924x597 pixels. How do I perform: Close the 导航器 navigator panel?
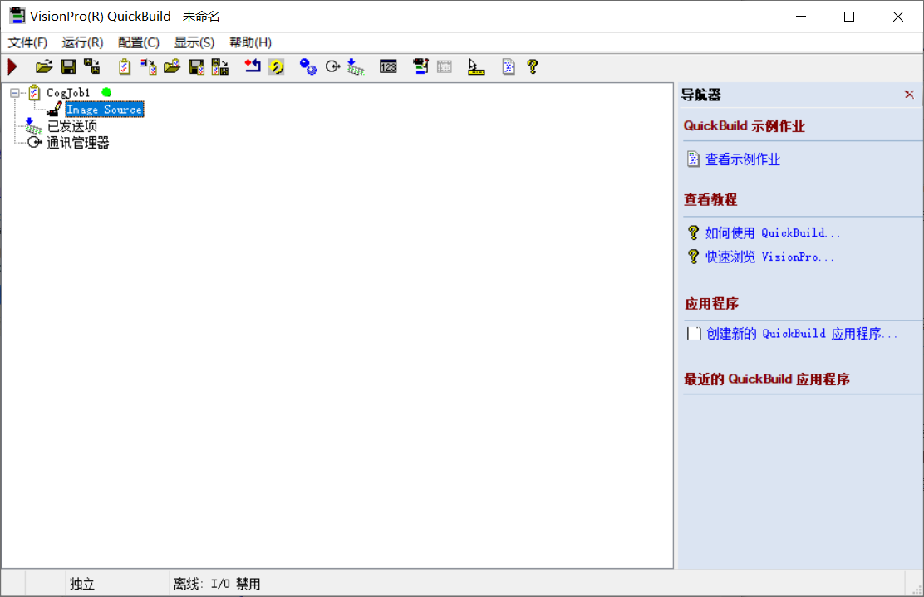point(909,94)
